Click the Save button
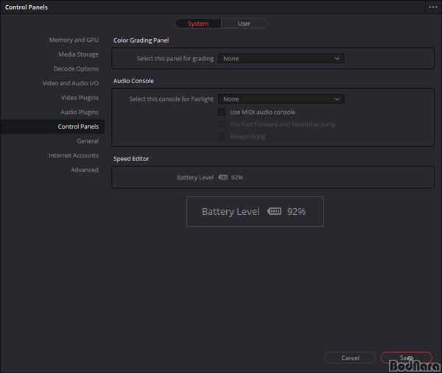This screenshot has width=442, height=373. (x=406, y=358)
